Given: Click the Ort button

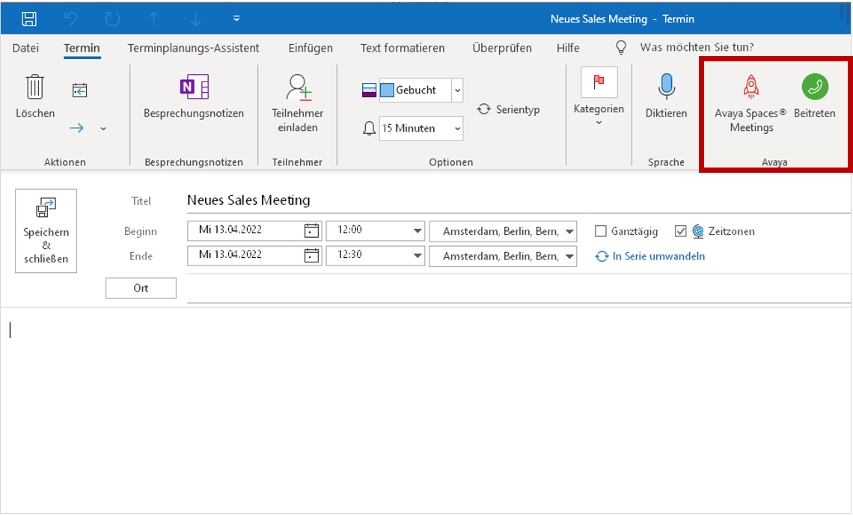Looking at the screenshot, I should [x=141, y=288].
